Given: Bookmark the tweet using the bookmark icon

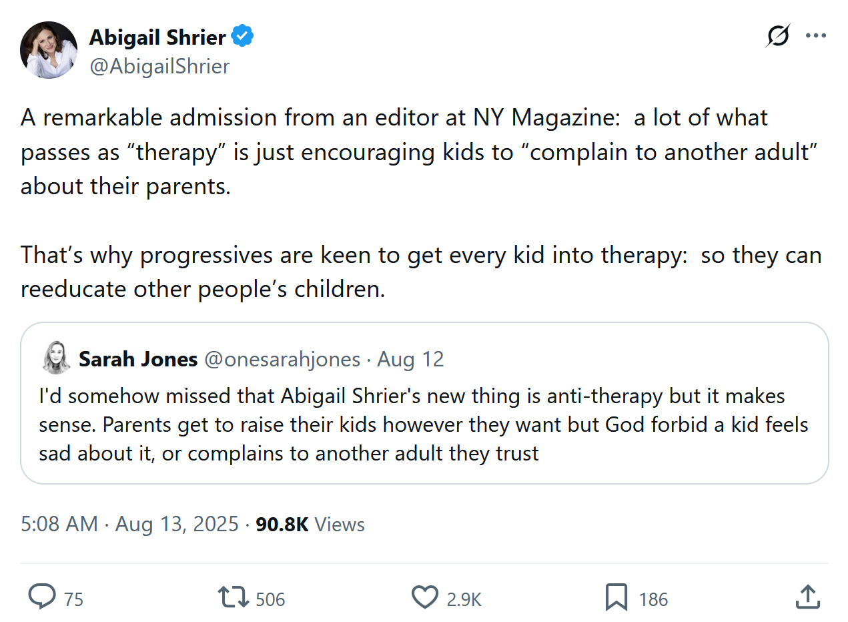Looking at the screenshot, I should [x=616, y=597].
